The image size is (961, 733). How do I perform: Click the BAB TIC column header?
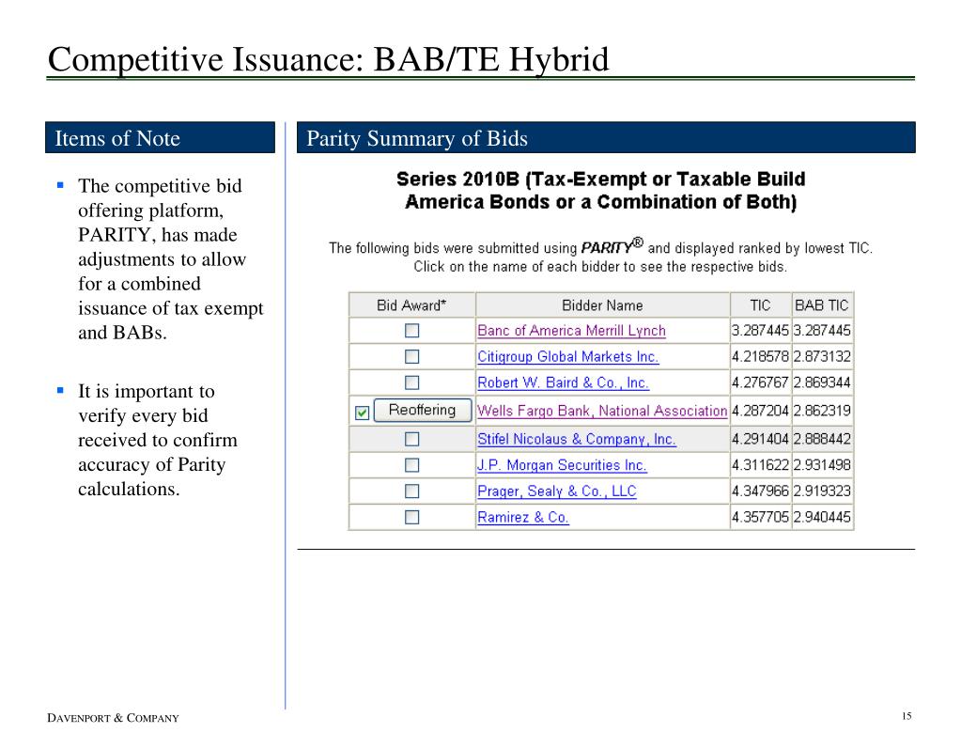(822, 305)
